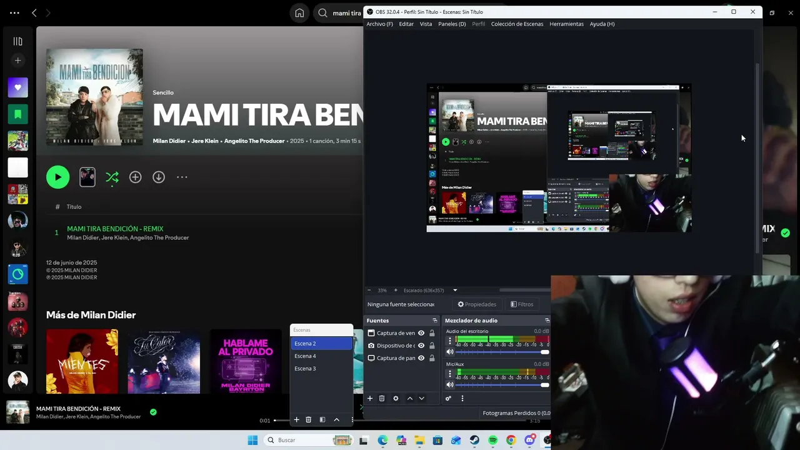Create a new playlist from the Spotify sidebar
The image size is (800, 450).
(x=17, y=61)
